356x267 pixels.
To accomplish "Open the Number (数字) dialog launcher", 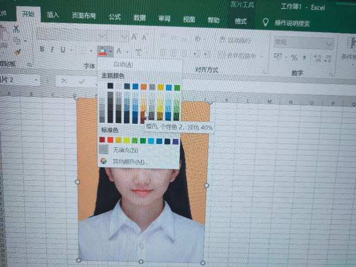I will [x=331, y=74].
